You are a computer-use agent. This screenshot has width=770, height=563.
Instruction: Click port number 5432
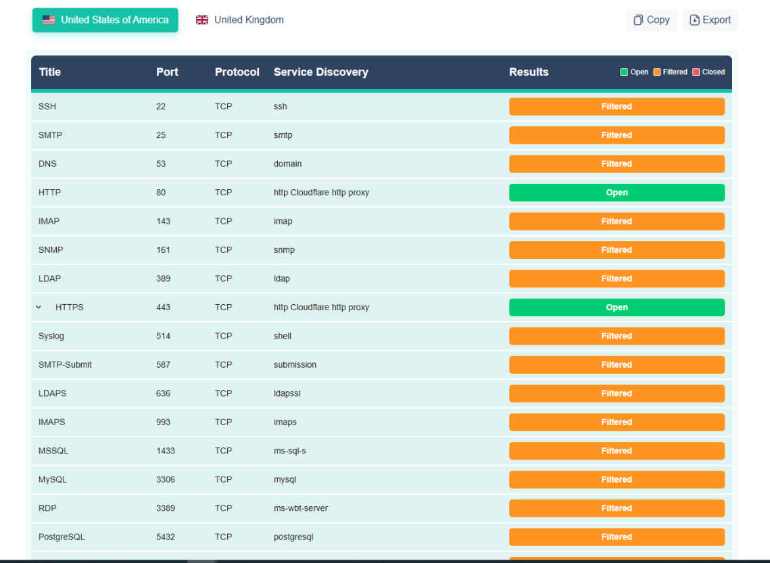[x=166, y=537]
